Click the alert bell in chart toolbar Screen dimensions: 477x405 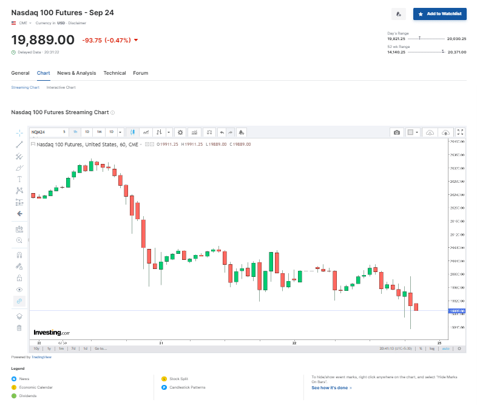[x=242, y=132]
